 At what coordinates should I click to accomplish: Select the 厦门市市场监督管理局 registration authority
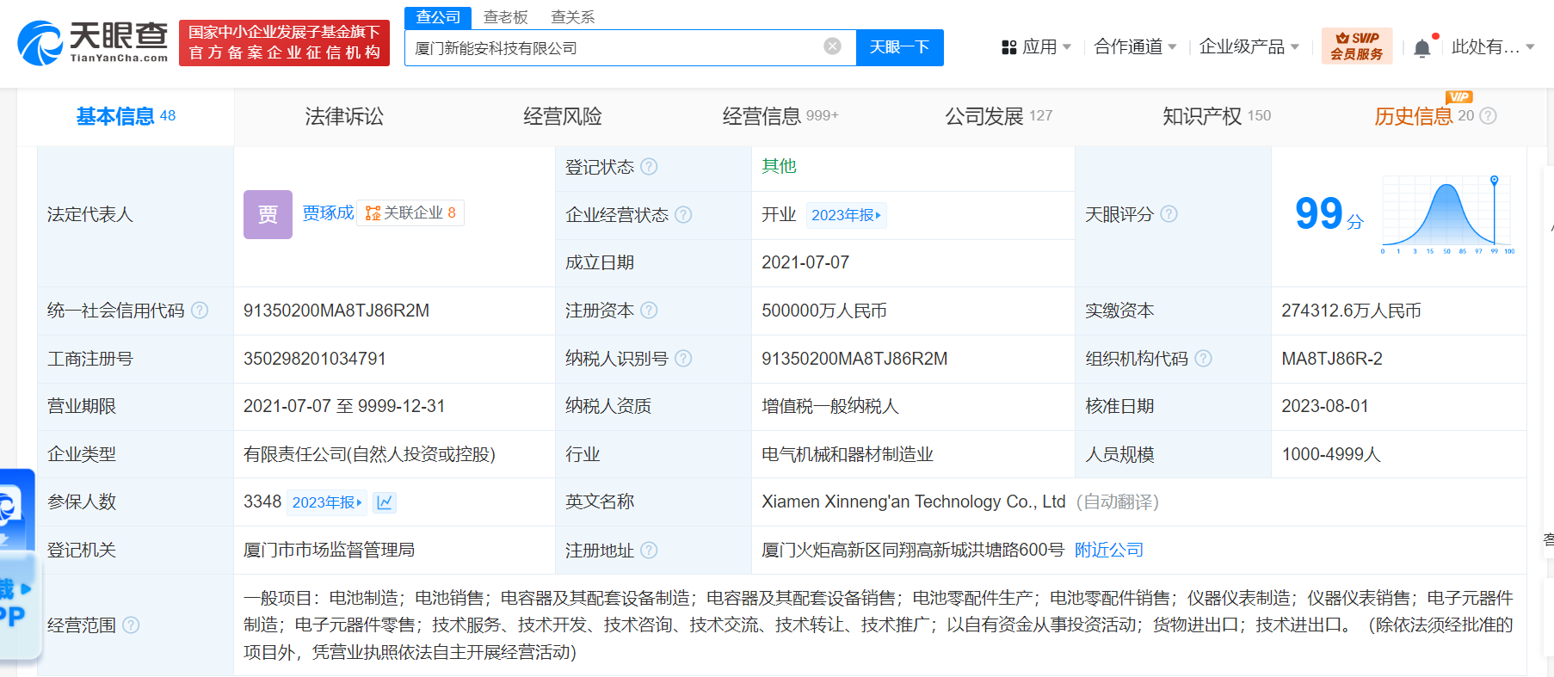pos(329,551)
